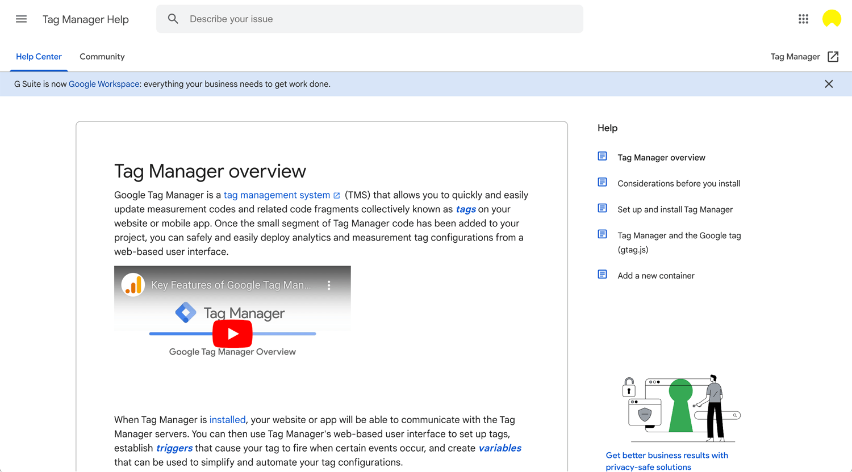
Task: Dismiss the Google Workspace banner
Action: (829, 84)
